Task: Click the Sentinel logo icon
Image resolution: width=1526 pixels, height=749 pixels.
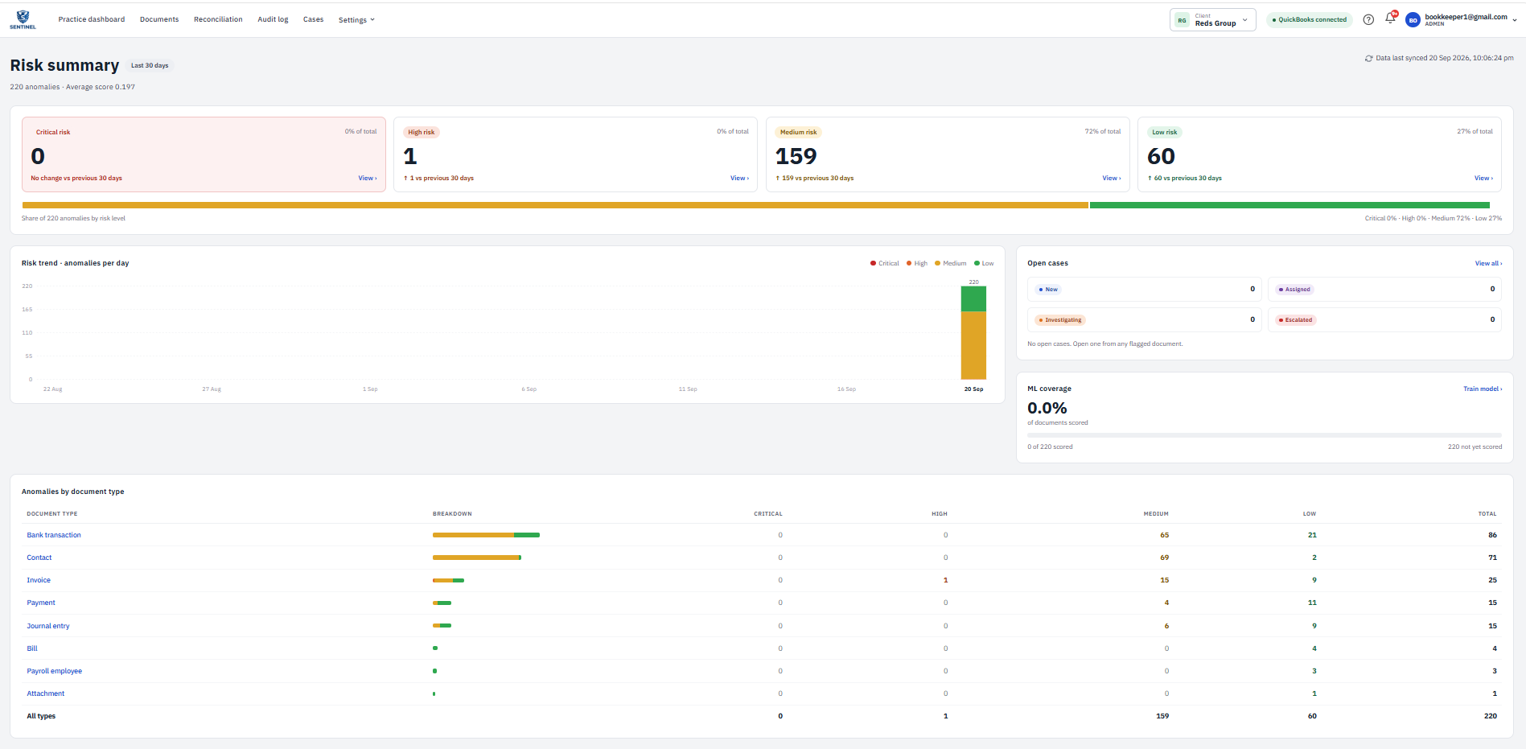Action: pos(23,19)
